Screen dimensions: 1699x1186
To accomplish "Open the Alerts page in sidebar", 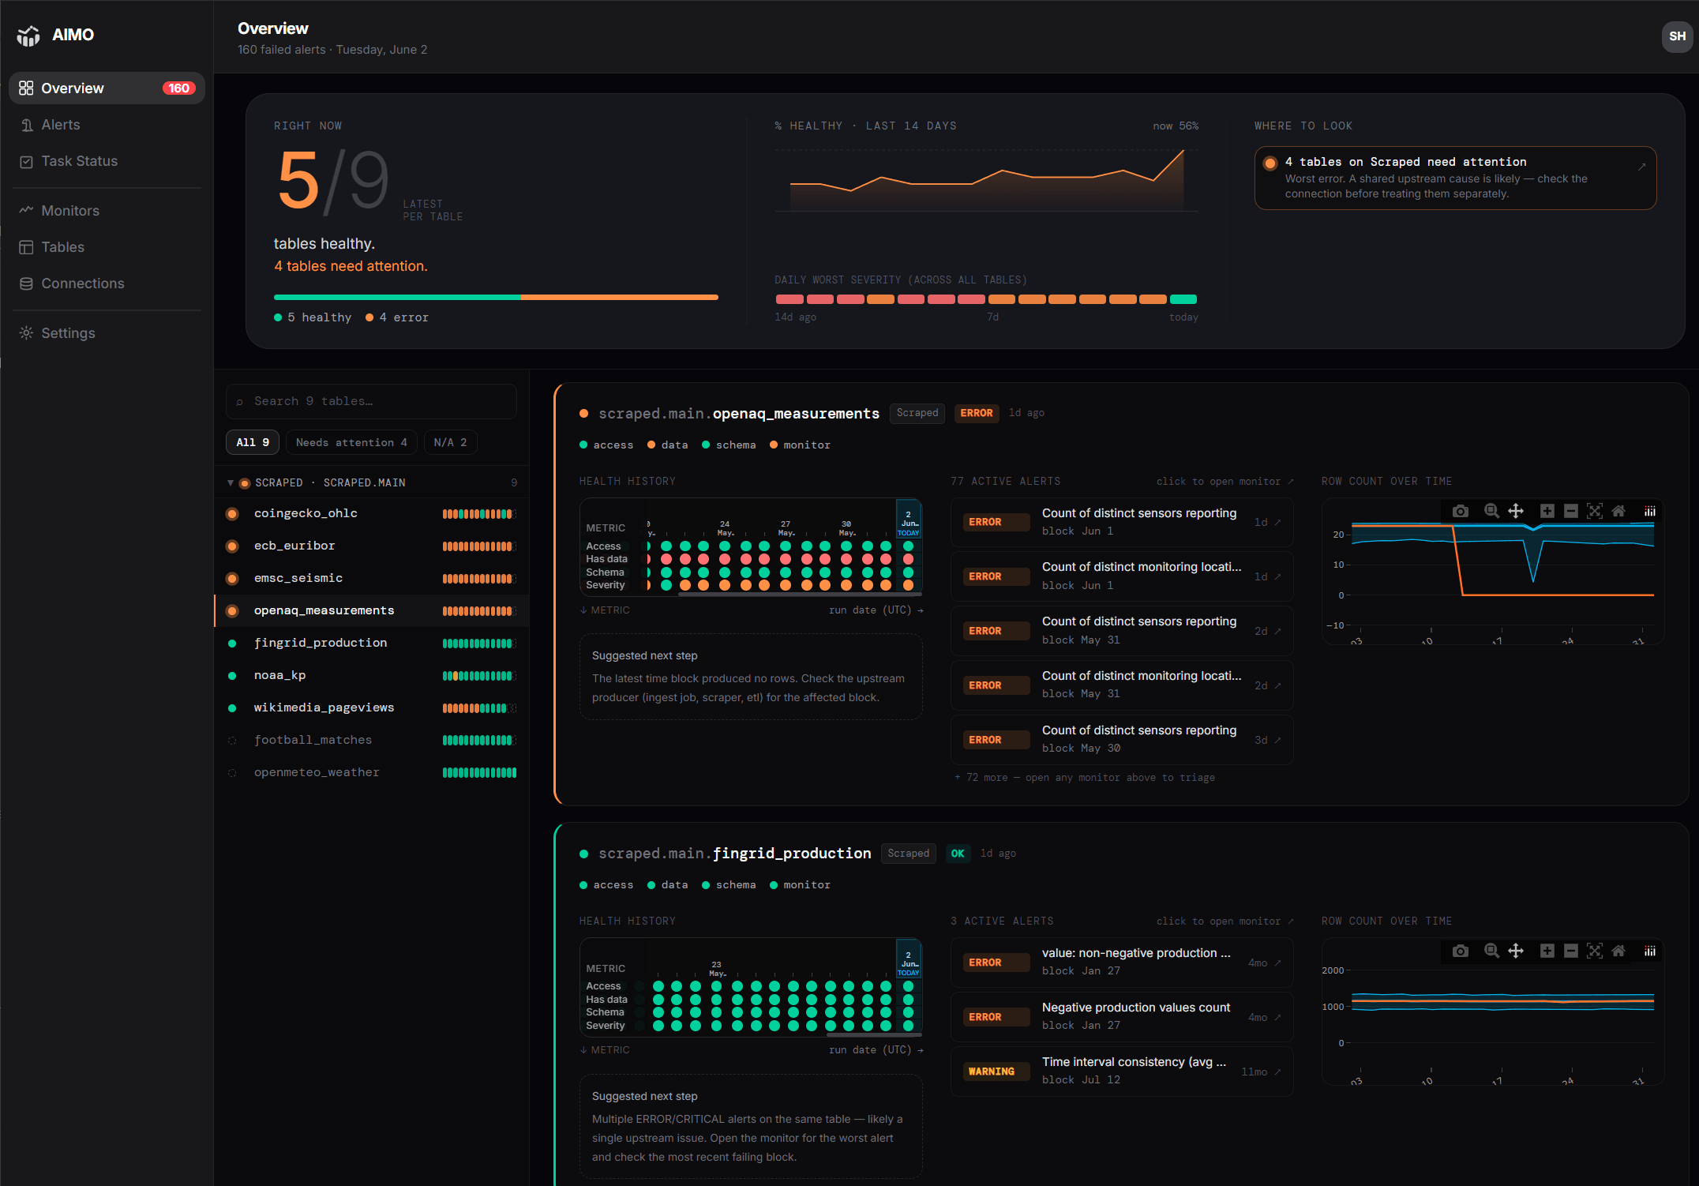I will tap(107, 125).
